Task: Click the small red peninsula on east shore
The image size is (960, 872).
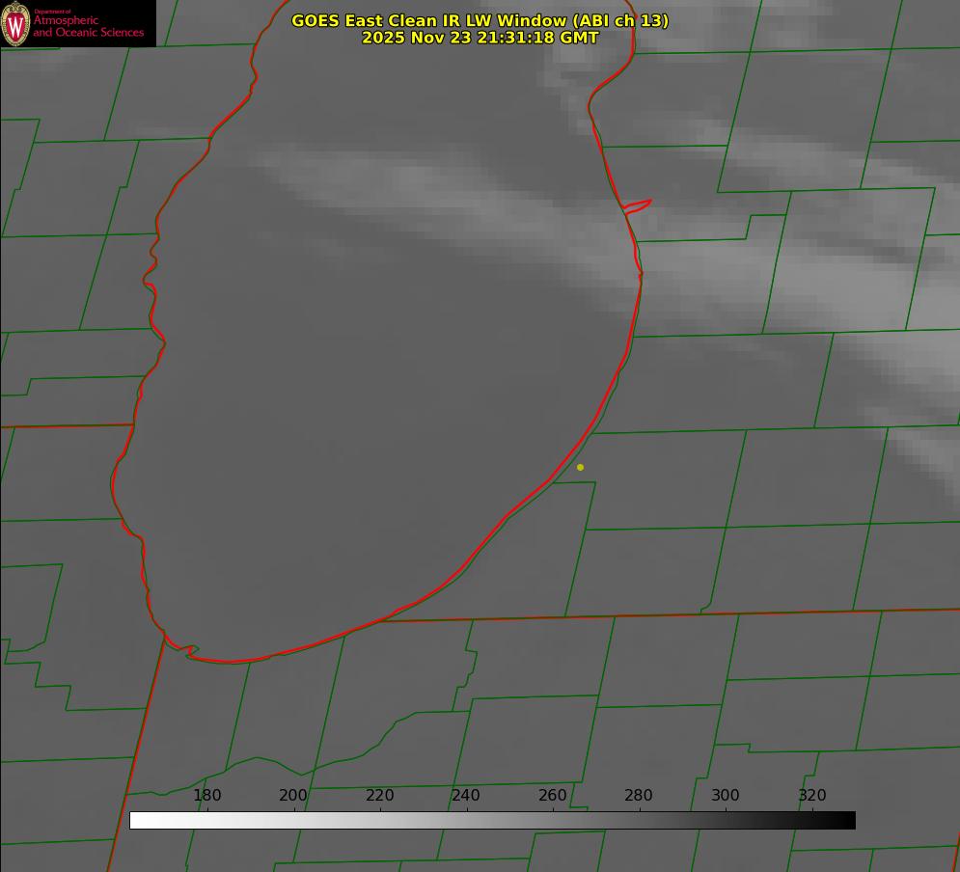Action: 638,204
